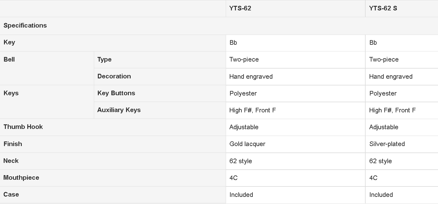Select the Thumb Hook row label

point(23,127)
